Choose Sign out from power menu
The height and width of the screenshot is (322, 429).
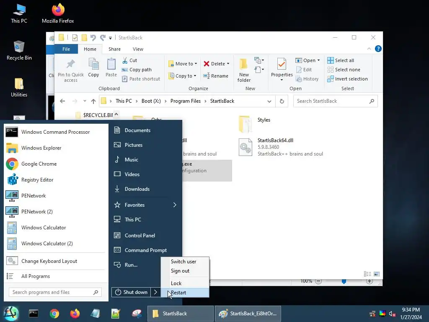coord(185,271)
